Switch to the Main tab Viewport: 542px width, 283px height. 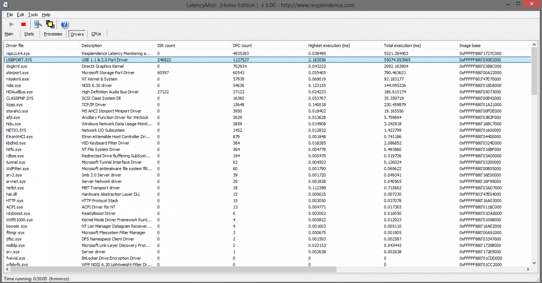(x=9, y=34)
